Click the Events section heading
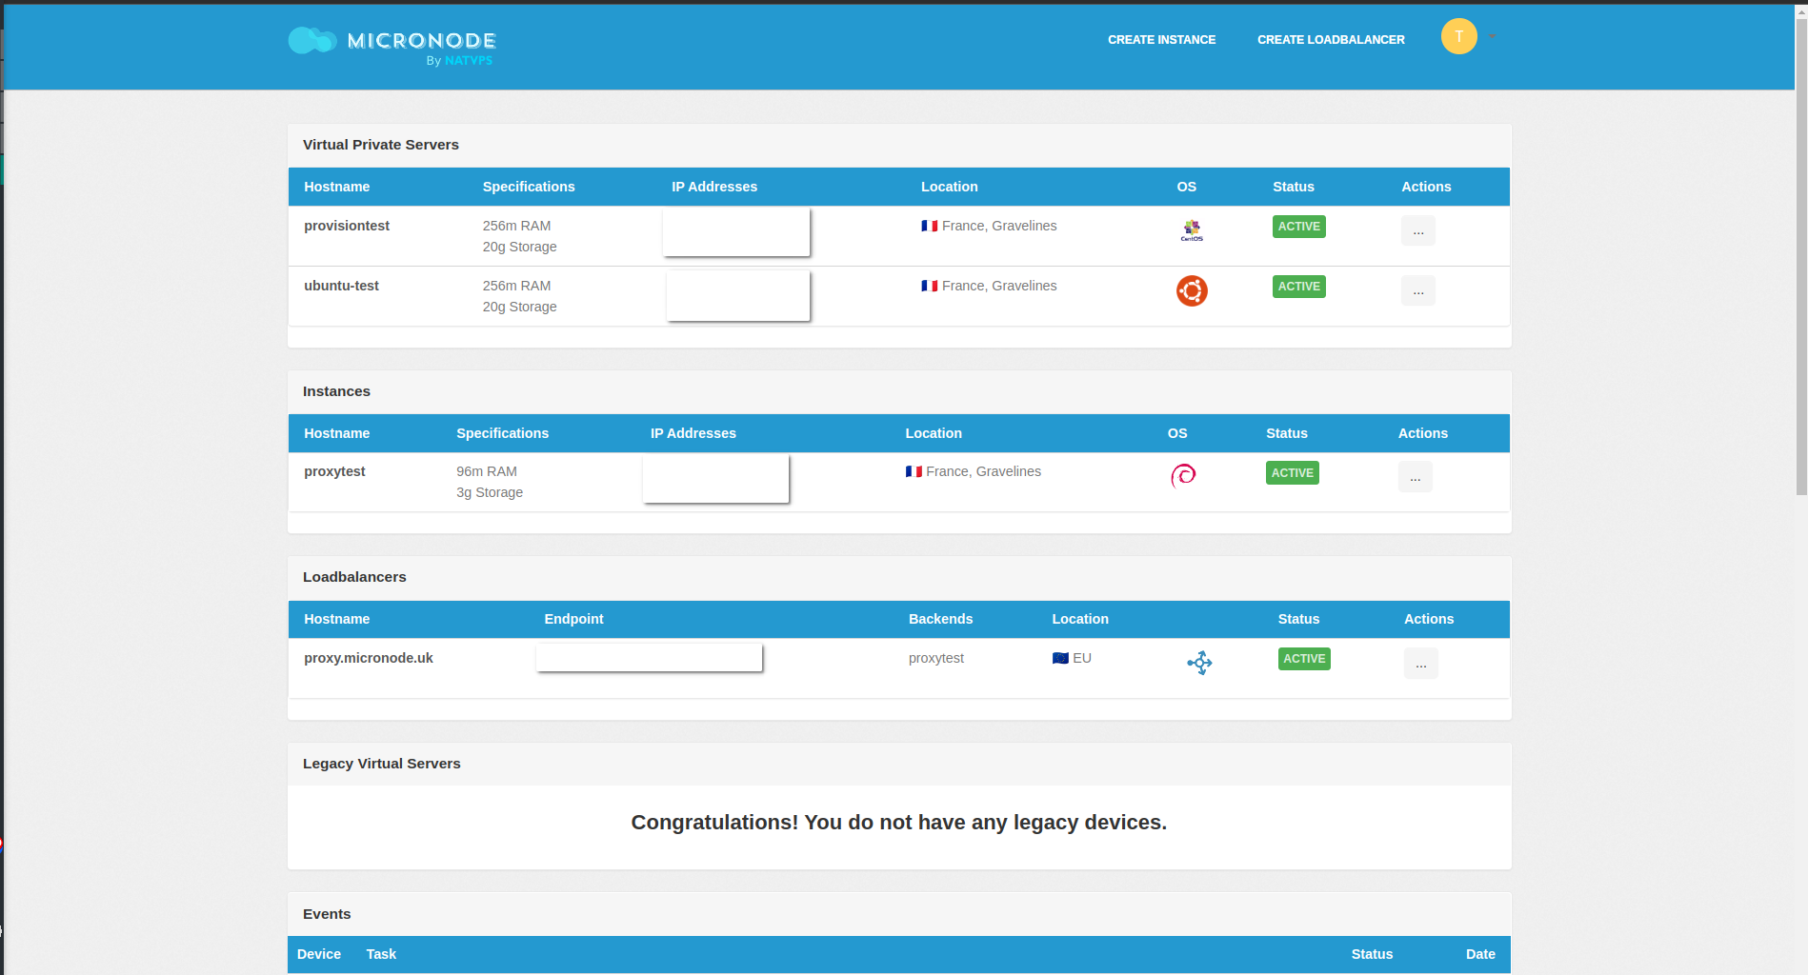The image size is (1808, 975). [x=327, y=914]
